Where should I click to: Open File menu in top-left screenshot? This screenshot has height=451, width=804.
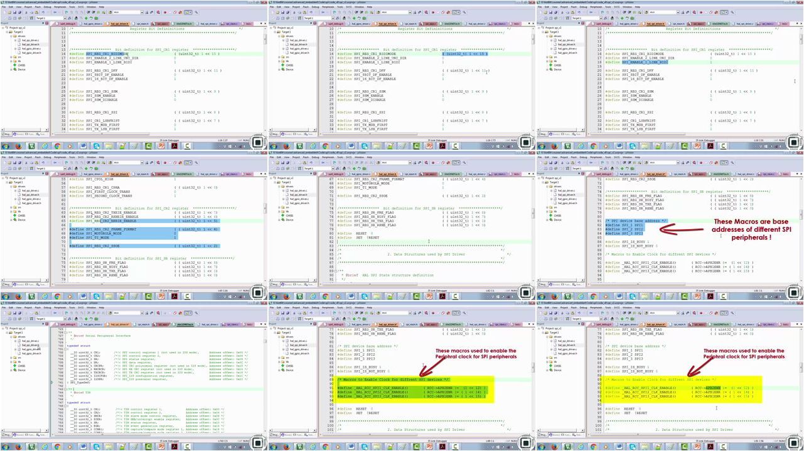tap(4, 7)
